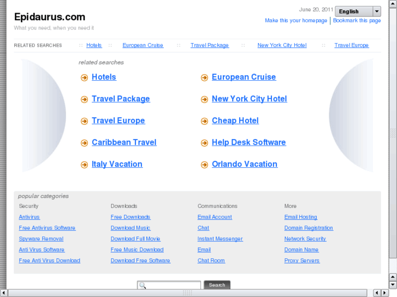Open the Chat link under Communications
The width and height of the screenshot is (397, 297).
pyautogui.click(x=203, y=228)
